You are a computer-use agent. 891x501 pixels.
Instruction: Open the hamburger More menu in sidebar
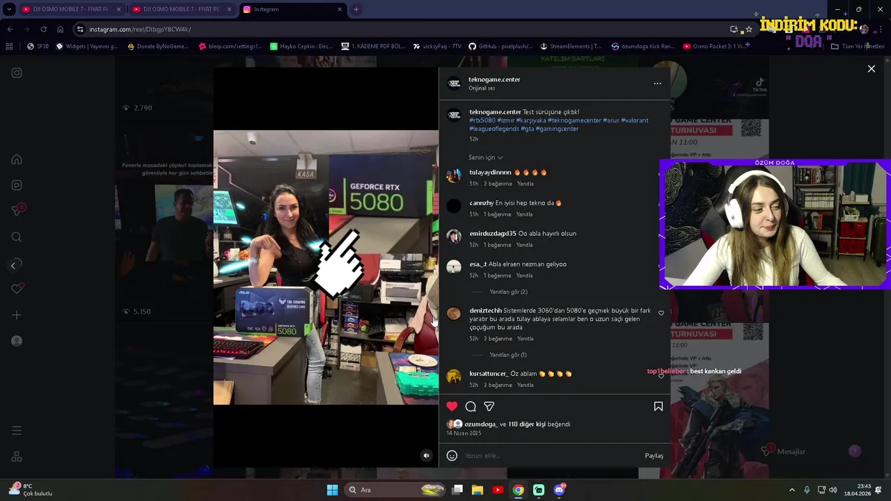click(17, 431)
